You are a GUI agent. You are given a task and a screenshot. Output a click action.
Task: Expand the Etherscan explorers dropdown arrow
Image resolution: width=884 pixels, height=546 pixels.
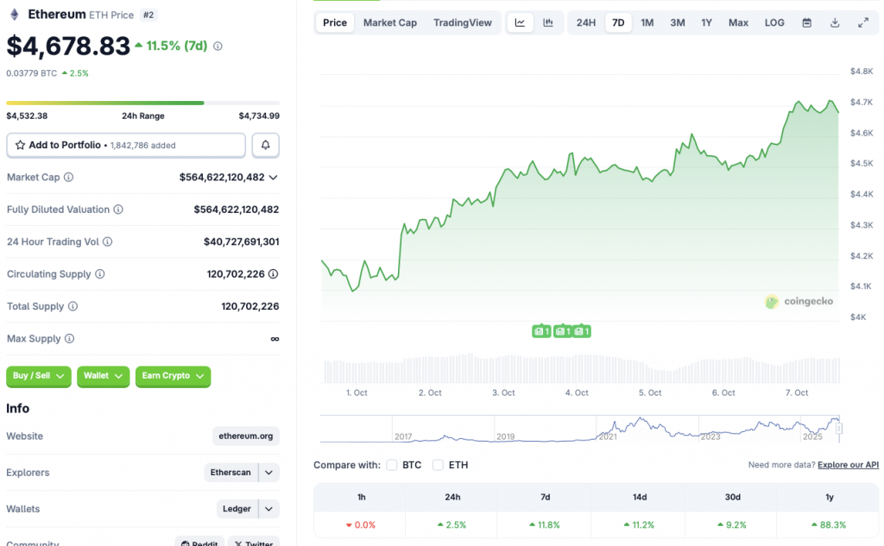[269, 473]
